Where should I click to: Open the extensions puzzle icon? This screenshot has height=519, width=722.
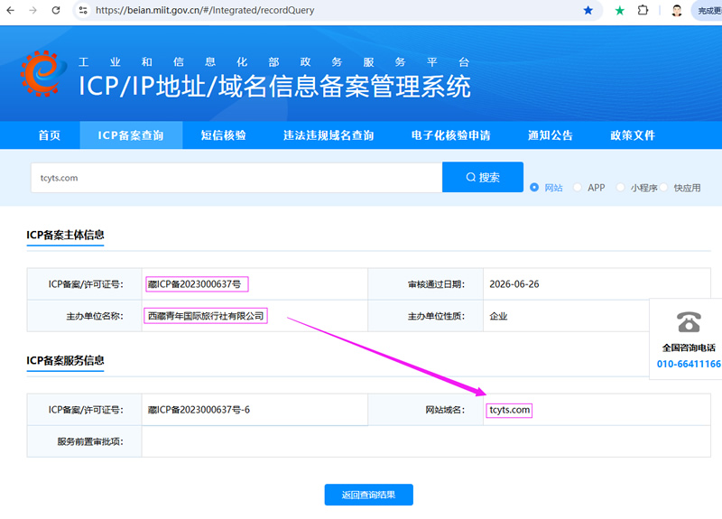pos(643,10)
